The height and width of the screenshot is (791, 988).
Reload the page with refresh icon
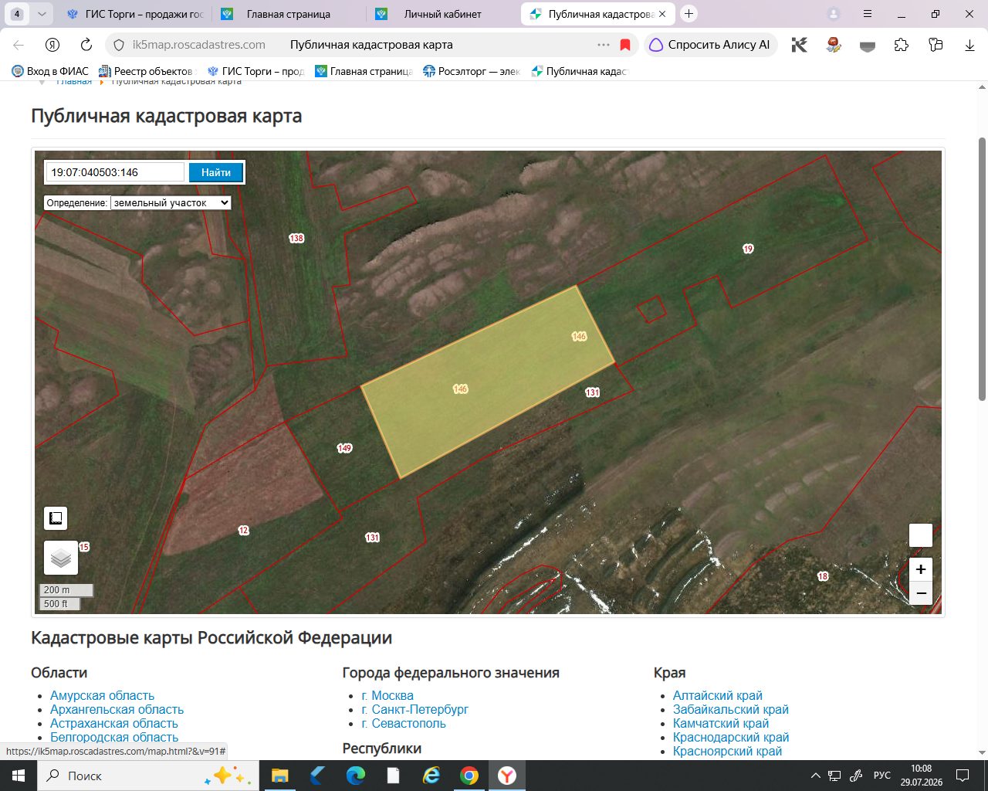point(86,45)
